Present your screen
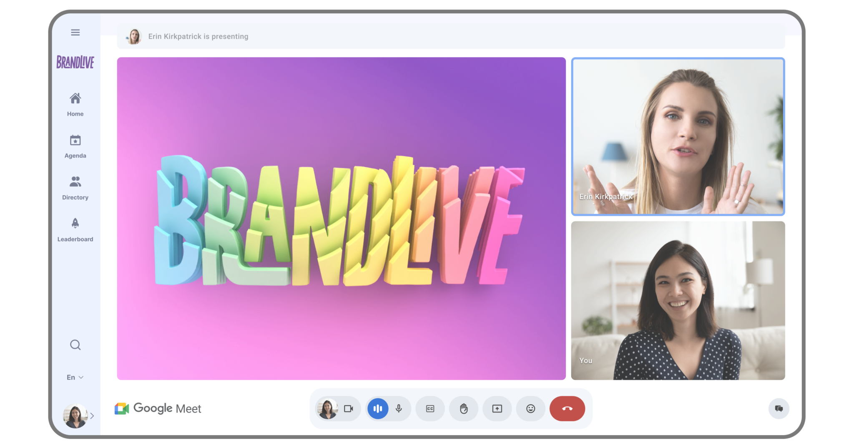This screenshot has height=448, width=854. pyautogui.click(x=497, y=409)
